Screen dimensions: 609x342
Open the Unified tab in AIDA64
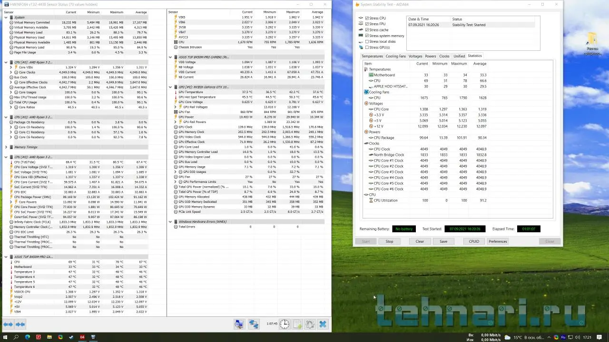[x=459, y=56]
